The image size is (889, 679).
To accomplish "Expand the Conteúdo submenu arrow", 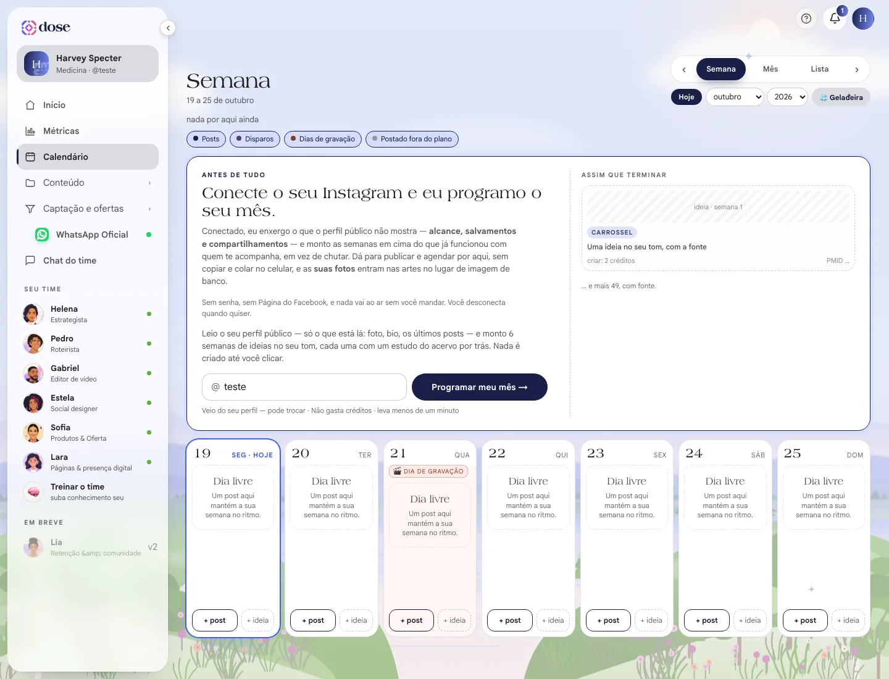I will (149, 183).
